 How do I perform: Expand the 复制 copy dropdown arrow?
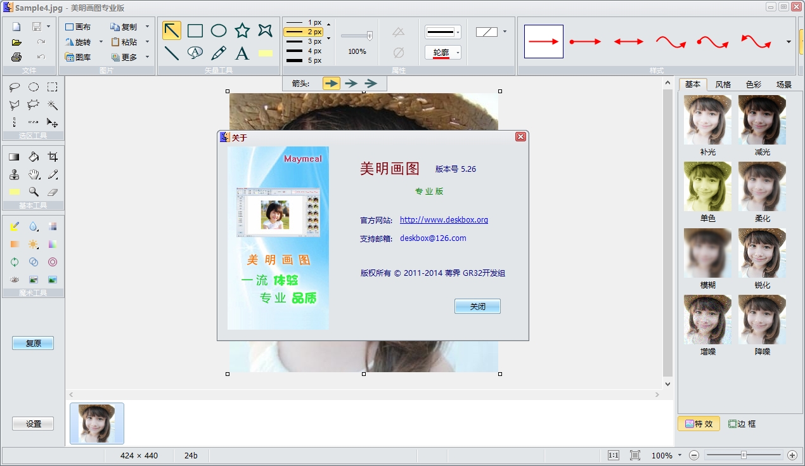147,27
